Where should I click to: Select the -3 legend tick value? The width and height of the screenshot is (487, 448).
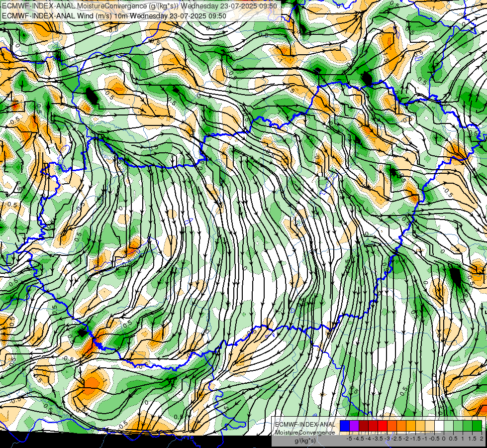tap(388, 439)
